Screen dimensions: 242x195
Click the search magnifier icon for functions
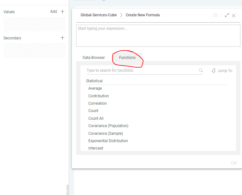pos(201,70)
